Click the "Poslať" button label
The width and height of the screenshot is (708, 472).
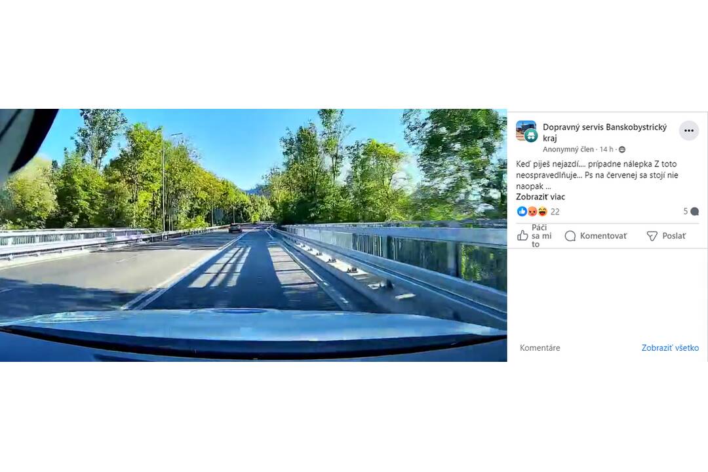coord(674,236)
